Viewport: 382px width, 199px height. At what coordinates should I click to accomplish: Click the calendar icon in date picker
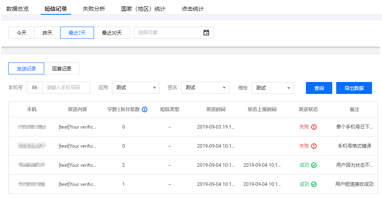206,33
